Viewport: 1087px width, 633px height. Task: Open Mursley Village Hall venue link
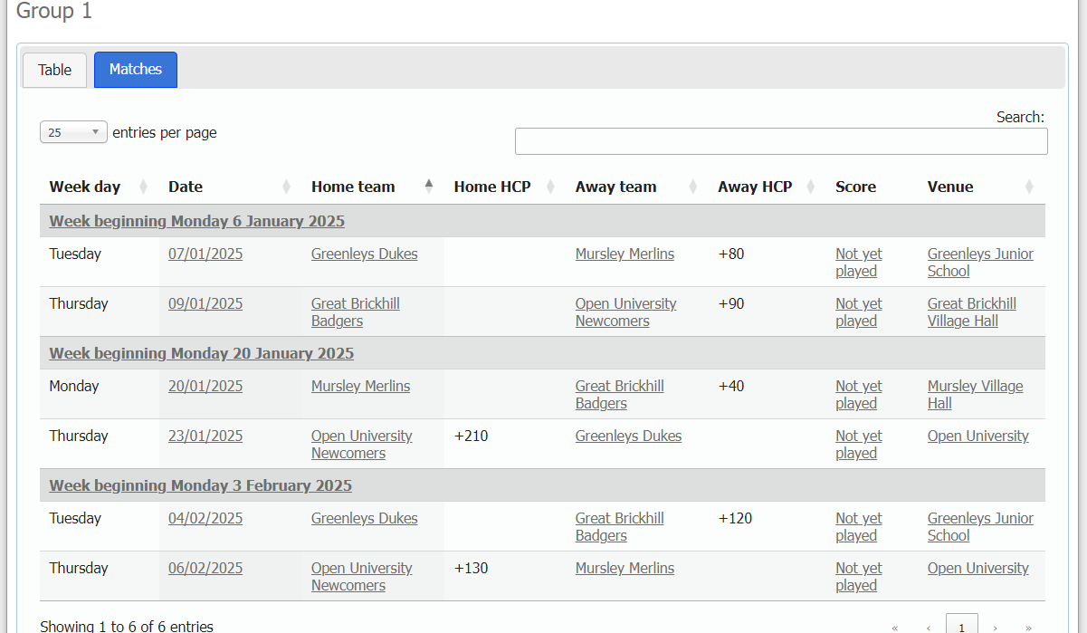coord(975,395)
